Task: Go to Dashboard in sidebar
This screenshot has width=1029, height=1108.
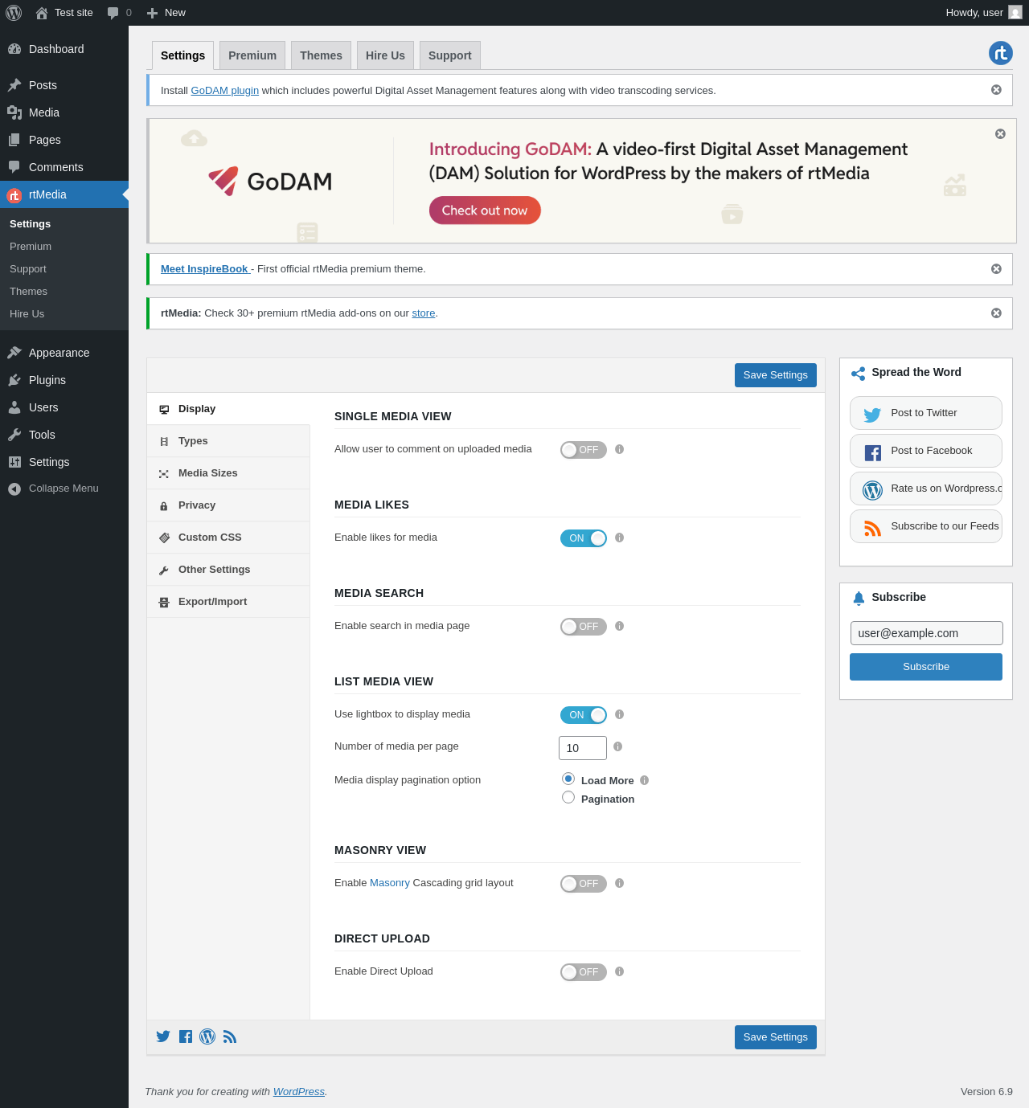Action: point(64,49)
